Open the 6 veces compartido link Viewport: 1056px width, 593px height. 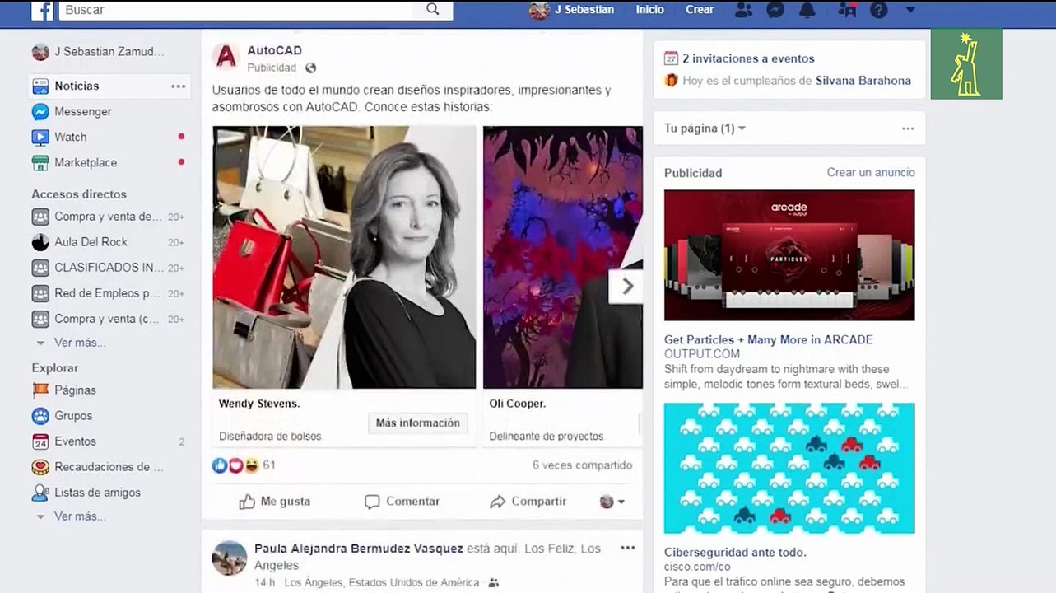(582, 465)
